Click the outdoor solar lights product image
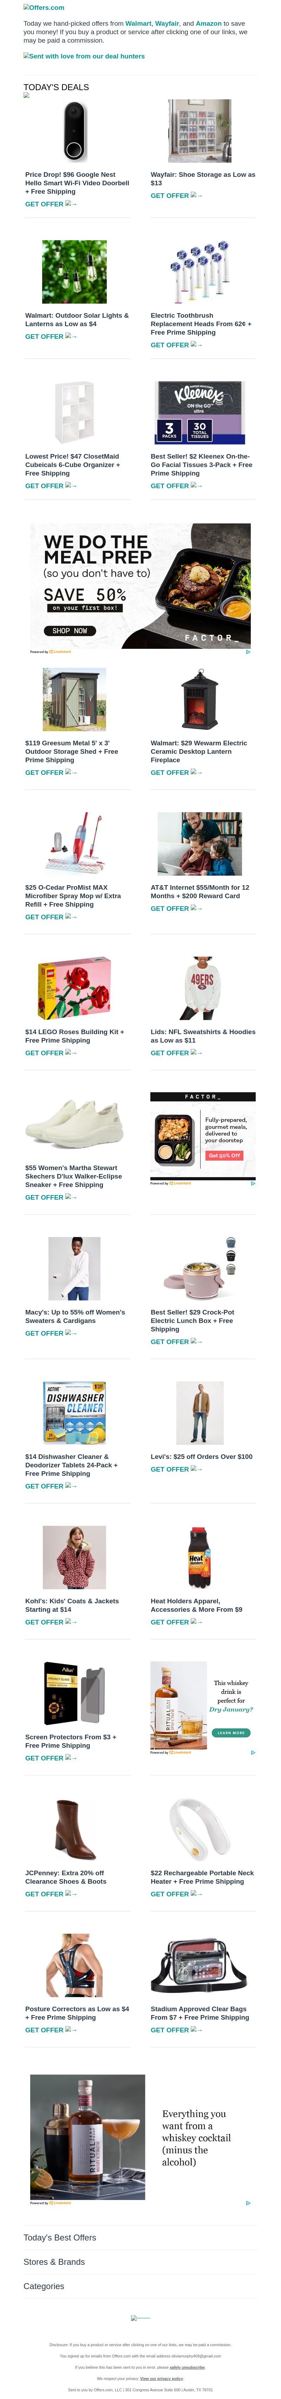Image resolution: width=281 pixels, height=2399 pixels. point(74,272)
